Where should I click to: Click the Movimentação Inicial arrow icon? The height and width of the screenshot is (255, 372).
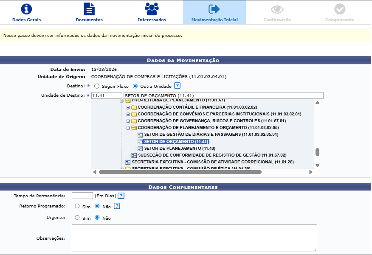[x=214, y=9]
